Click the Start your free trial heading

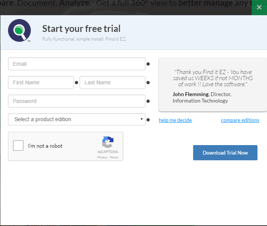coord(81,28)
